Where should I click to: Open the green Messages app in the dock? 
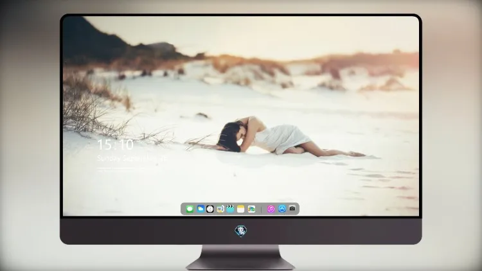(x=190, y=209)
